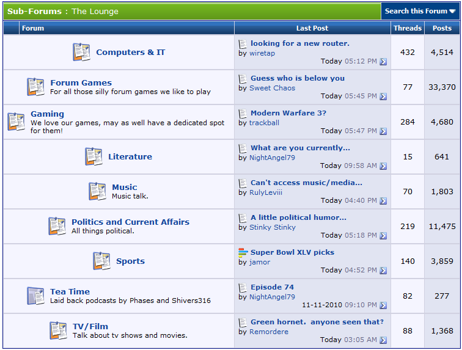The image size is (462, 350).
Task: View profile of user wiretap
Action: pyautogui.click(x=262, y=53)
